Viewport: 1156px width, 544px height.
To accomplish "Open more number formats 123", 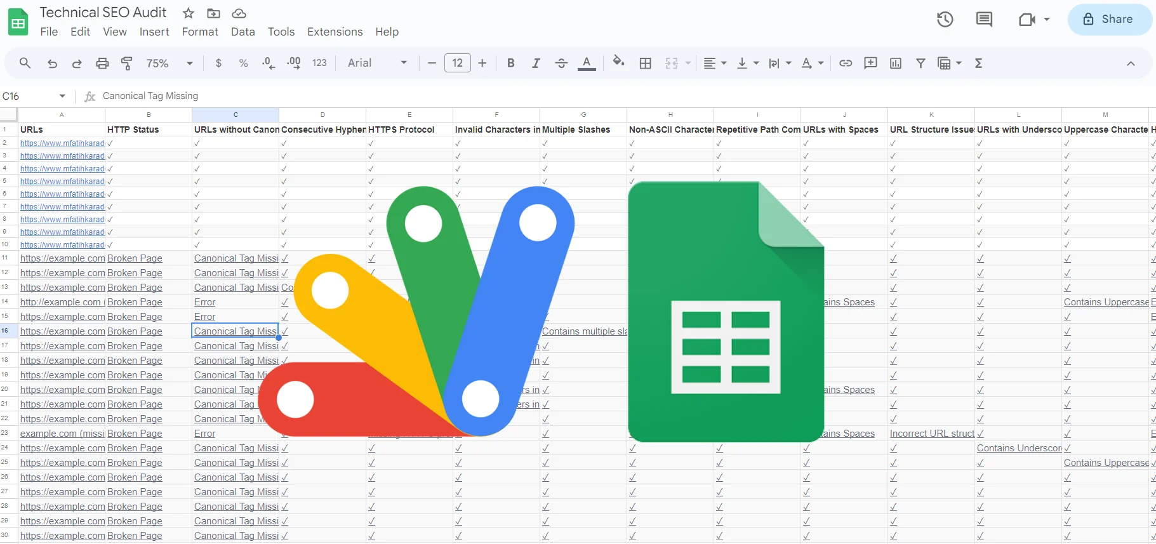I will 319,63.
